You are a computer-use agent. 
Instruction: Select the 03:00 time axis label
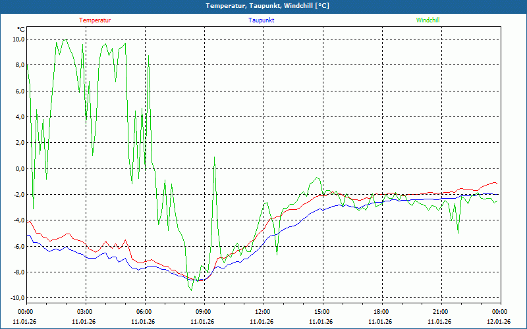pos(85,312)
